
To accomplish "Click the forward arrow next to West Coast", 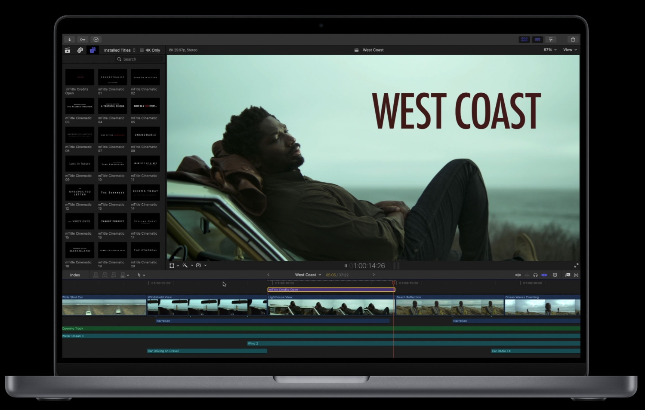I will click(x=373, y=275).
